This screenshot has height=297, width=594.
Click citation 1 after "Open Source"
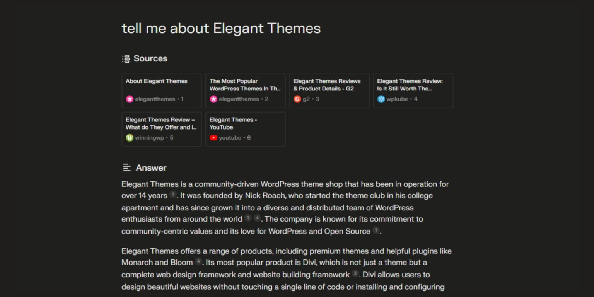point(376,230)
